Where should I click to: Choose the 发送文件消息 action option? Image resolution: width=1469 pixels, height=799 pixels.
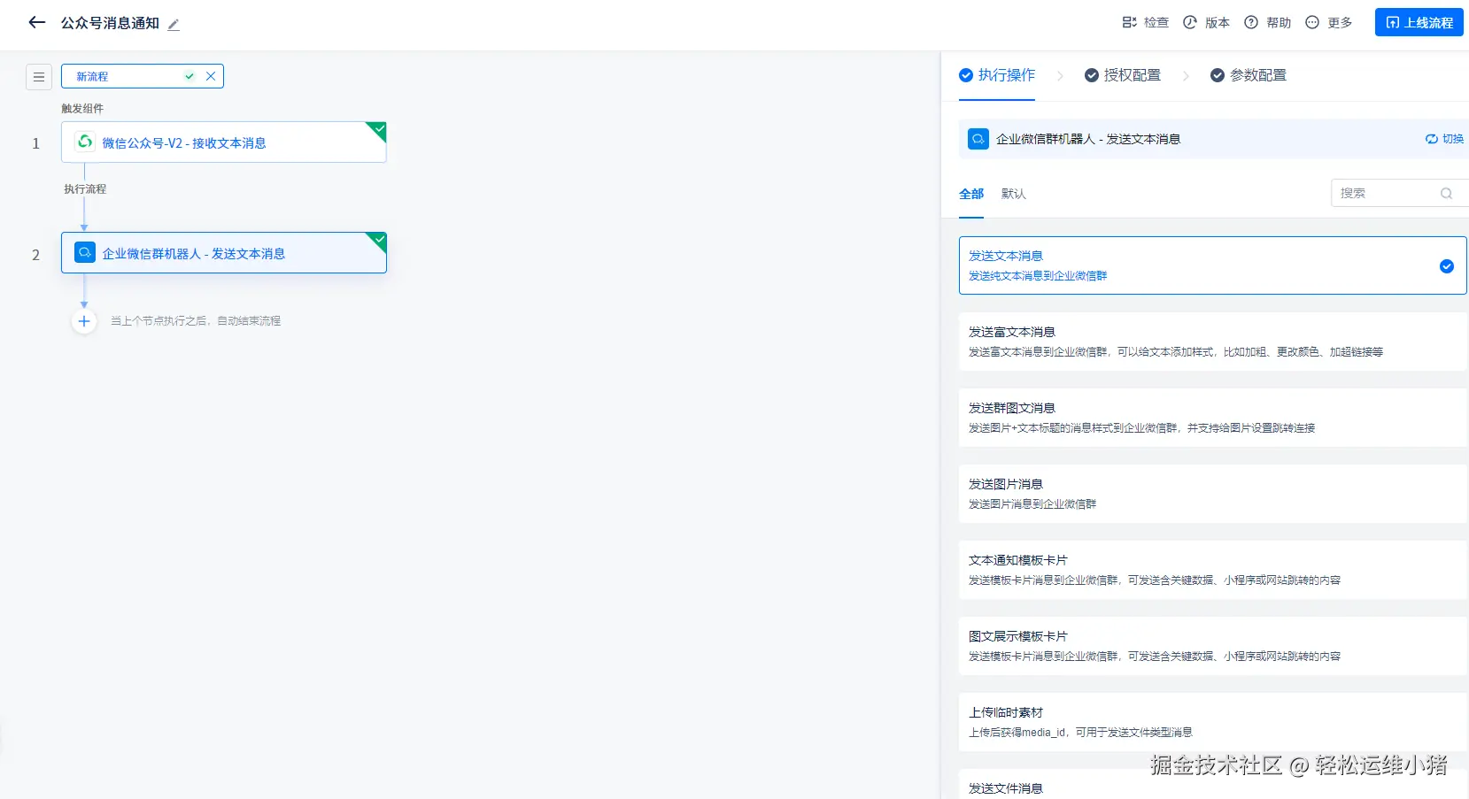click(1212, 785)
